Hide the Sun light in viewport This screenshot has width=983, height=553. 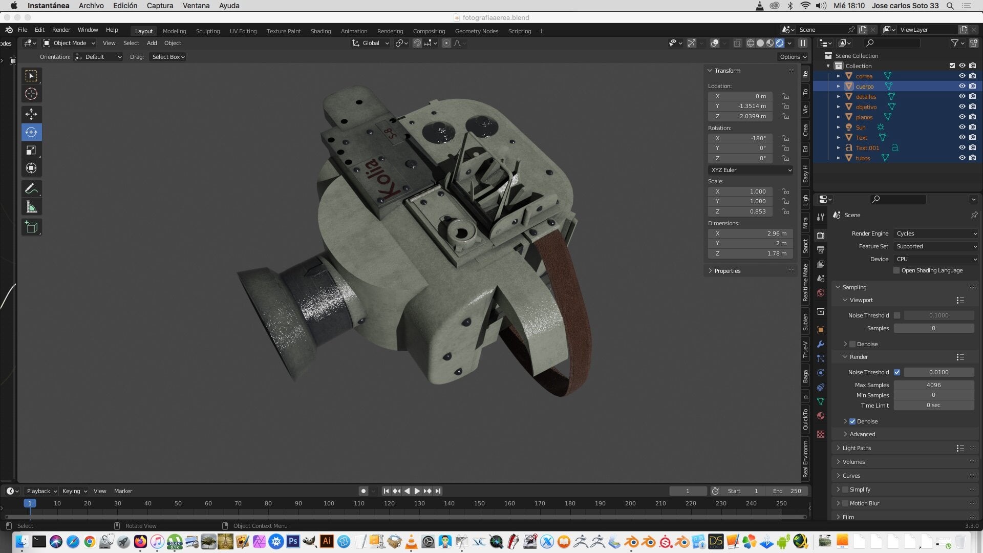point(962,127)
